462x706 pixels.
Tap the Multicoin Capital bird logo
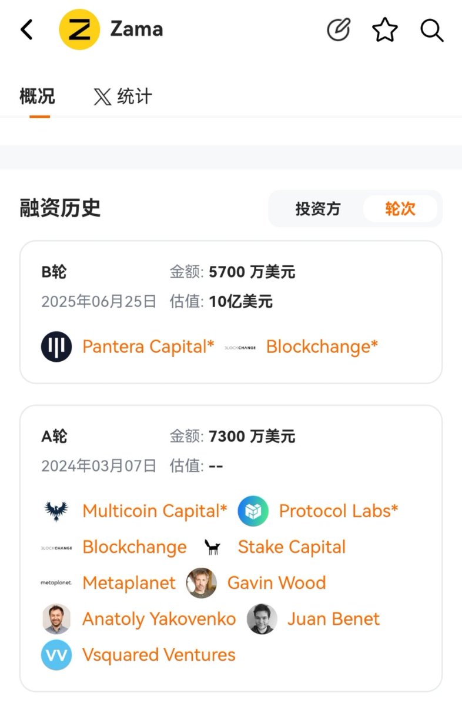pos(56,511)
